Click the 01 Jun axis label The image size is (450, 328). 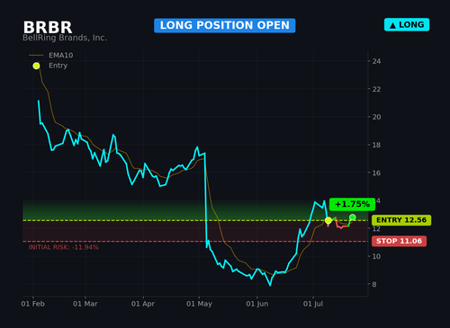pyautogui.click(x=257, y=304)
